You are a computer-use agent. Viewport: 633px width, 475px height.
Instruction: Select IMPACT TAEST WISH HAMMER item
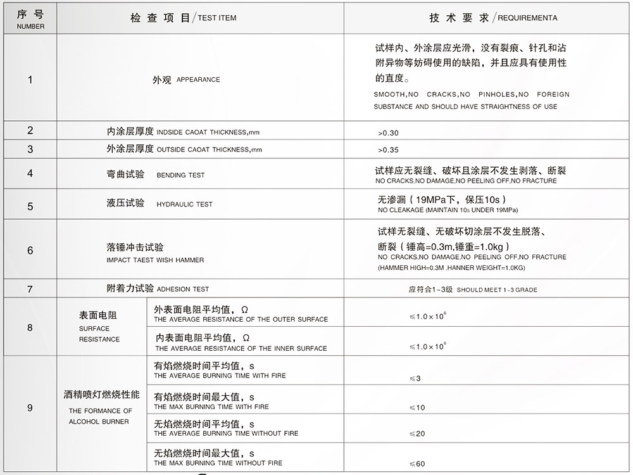tap(200, 249)
